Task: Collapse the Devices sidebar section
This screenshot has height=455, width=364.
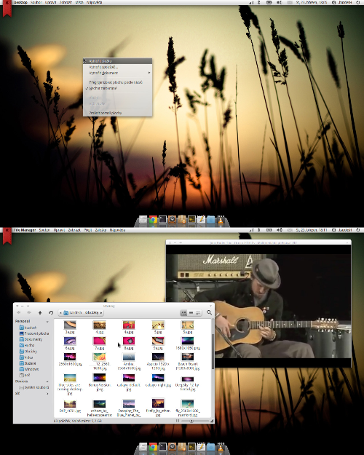Action: click(47, 381)
